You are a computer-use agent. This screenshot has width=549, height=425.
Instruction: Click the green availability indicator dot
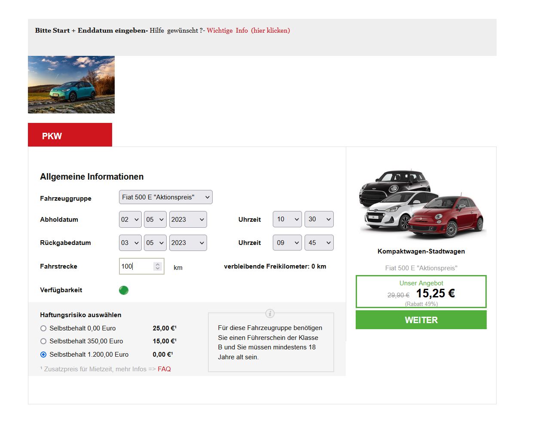pyautogui.click(x=124, y=290)
